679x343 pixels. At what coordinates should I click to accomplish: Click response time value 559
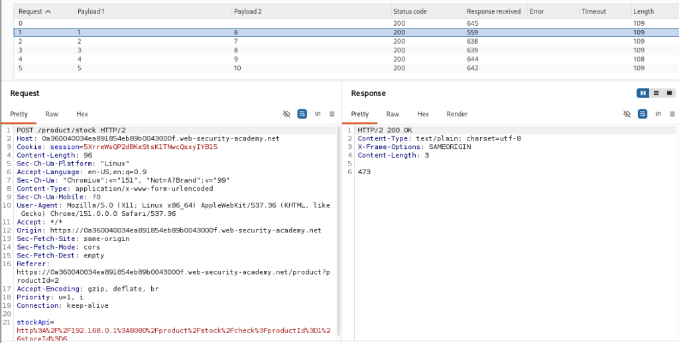coord(472,32)
